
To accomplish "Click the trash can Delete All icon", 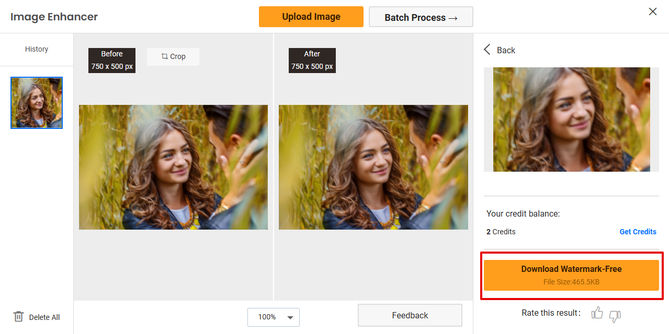I will coord(18,317).
